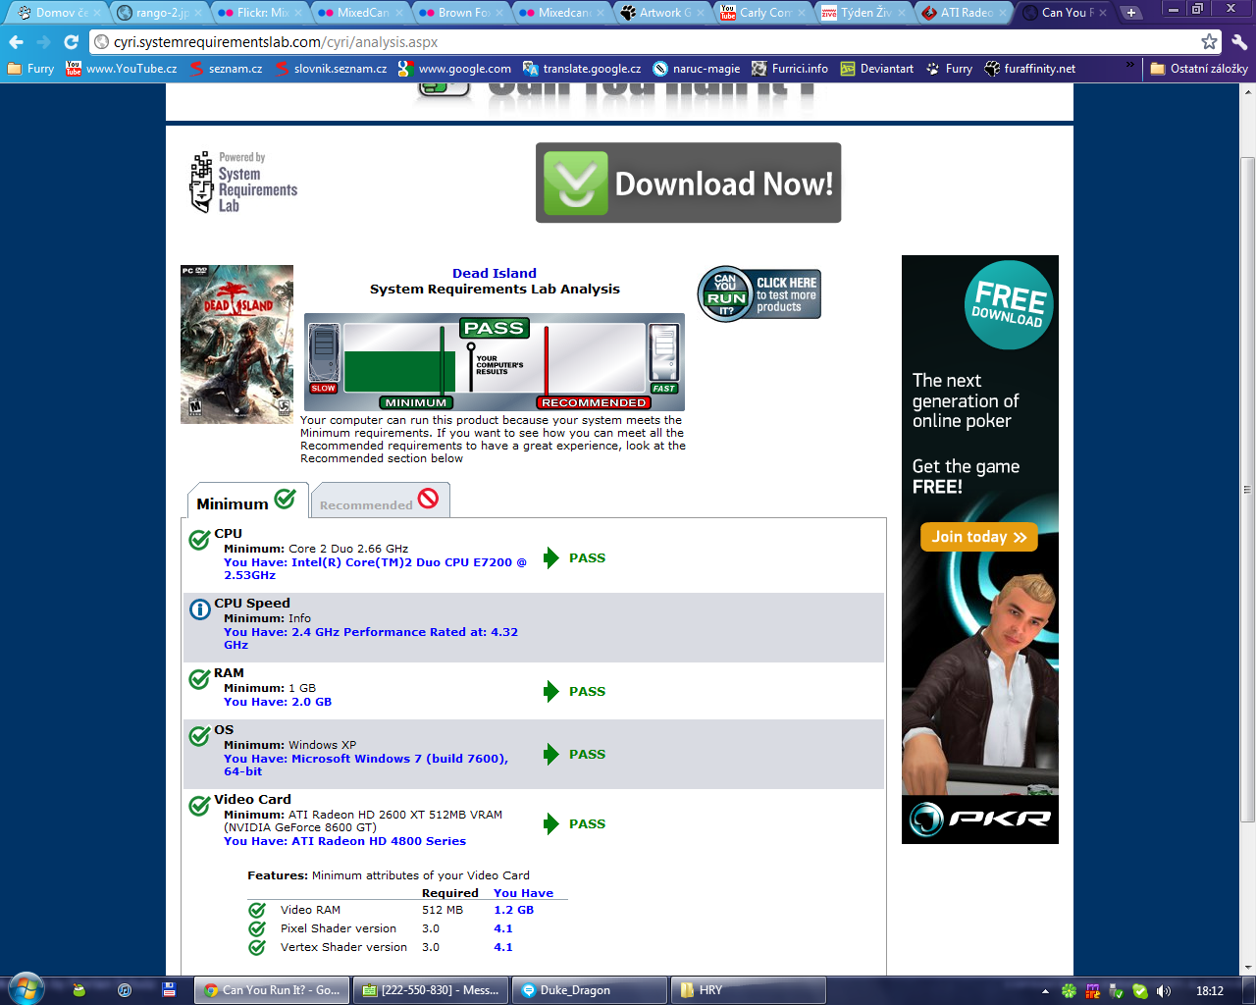Open the HRY folder in the taskbar

[x=748, y=990]
